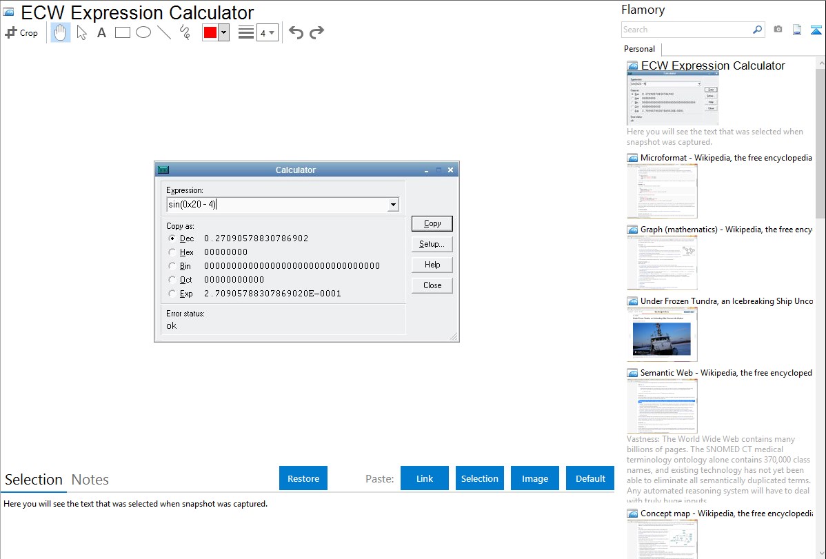
Task: Click the Microformat - Wikipedia title link
Action: pyautogui.click(x=726, y=158)
